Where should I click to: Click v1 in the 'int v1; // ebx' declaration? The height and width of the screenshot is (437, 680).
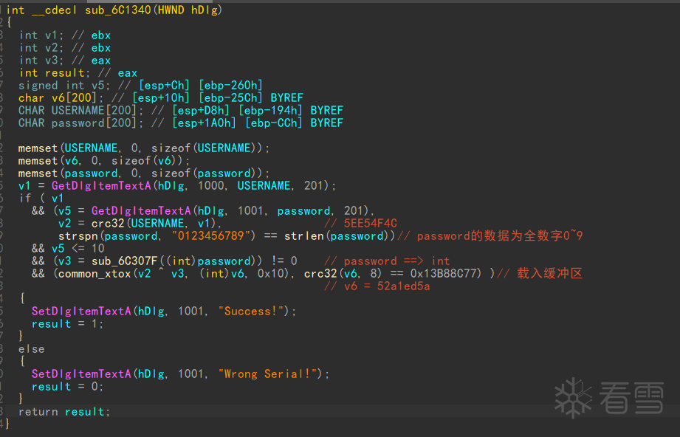tap(51, 35)
